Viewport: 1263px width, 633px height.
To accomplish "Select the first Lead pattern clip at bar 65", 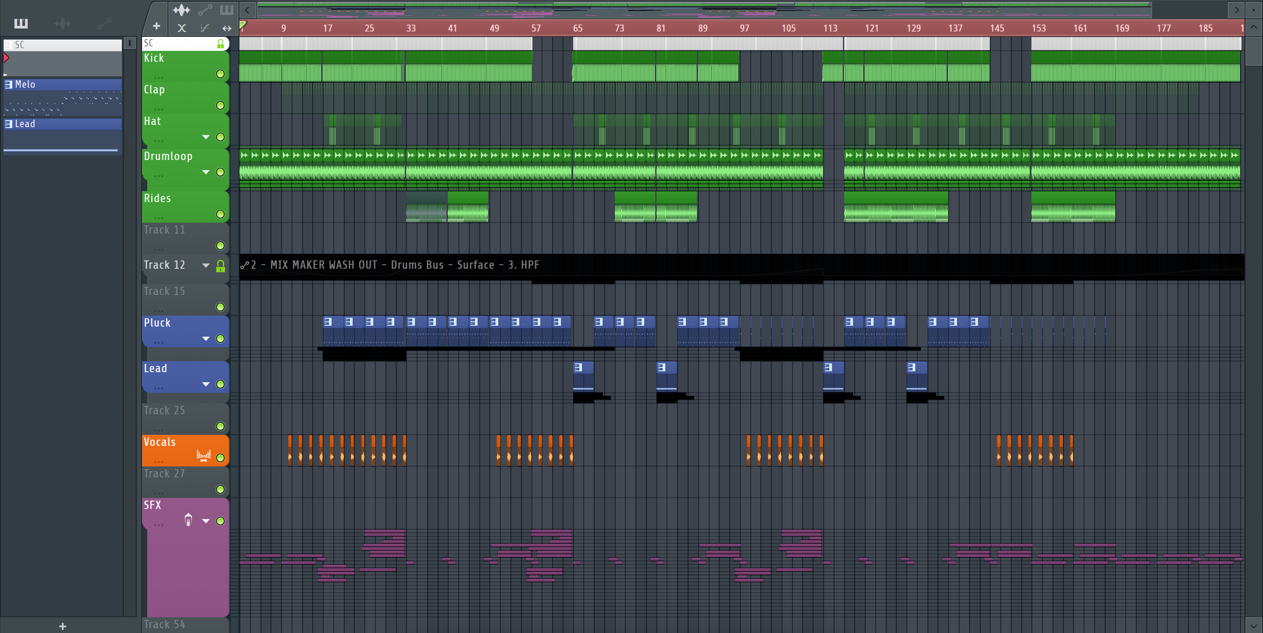I will click(583, 376).
